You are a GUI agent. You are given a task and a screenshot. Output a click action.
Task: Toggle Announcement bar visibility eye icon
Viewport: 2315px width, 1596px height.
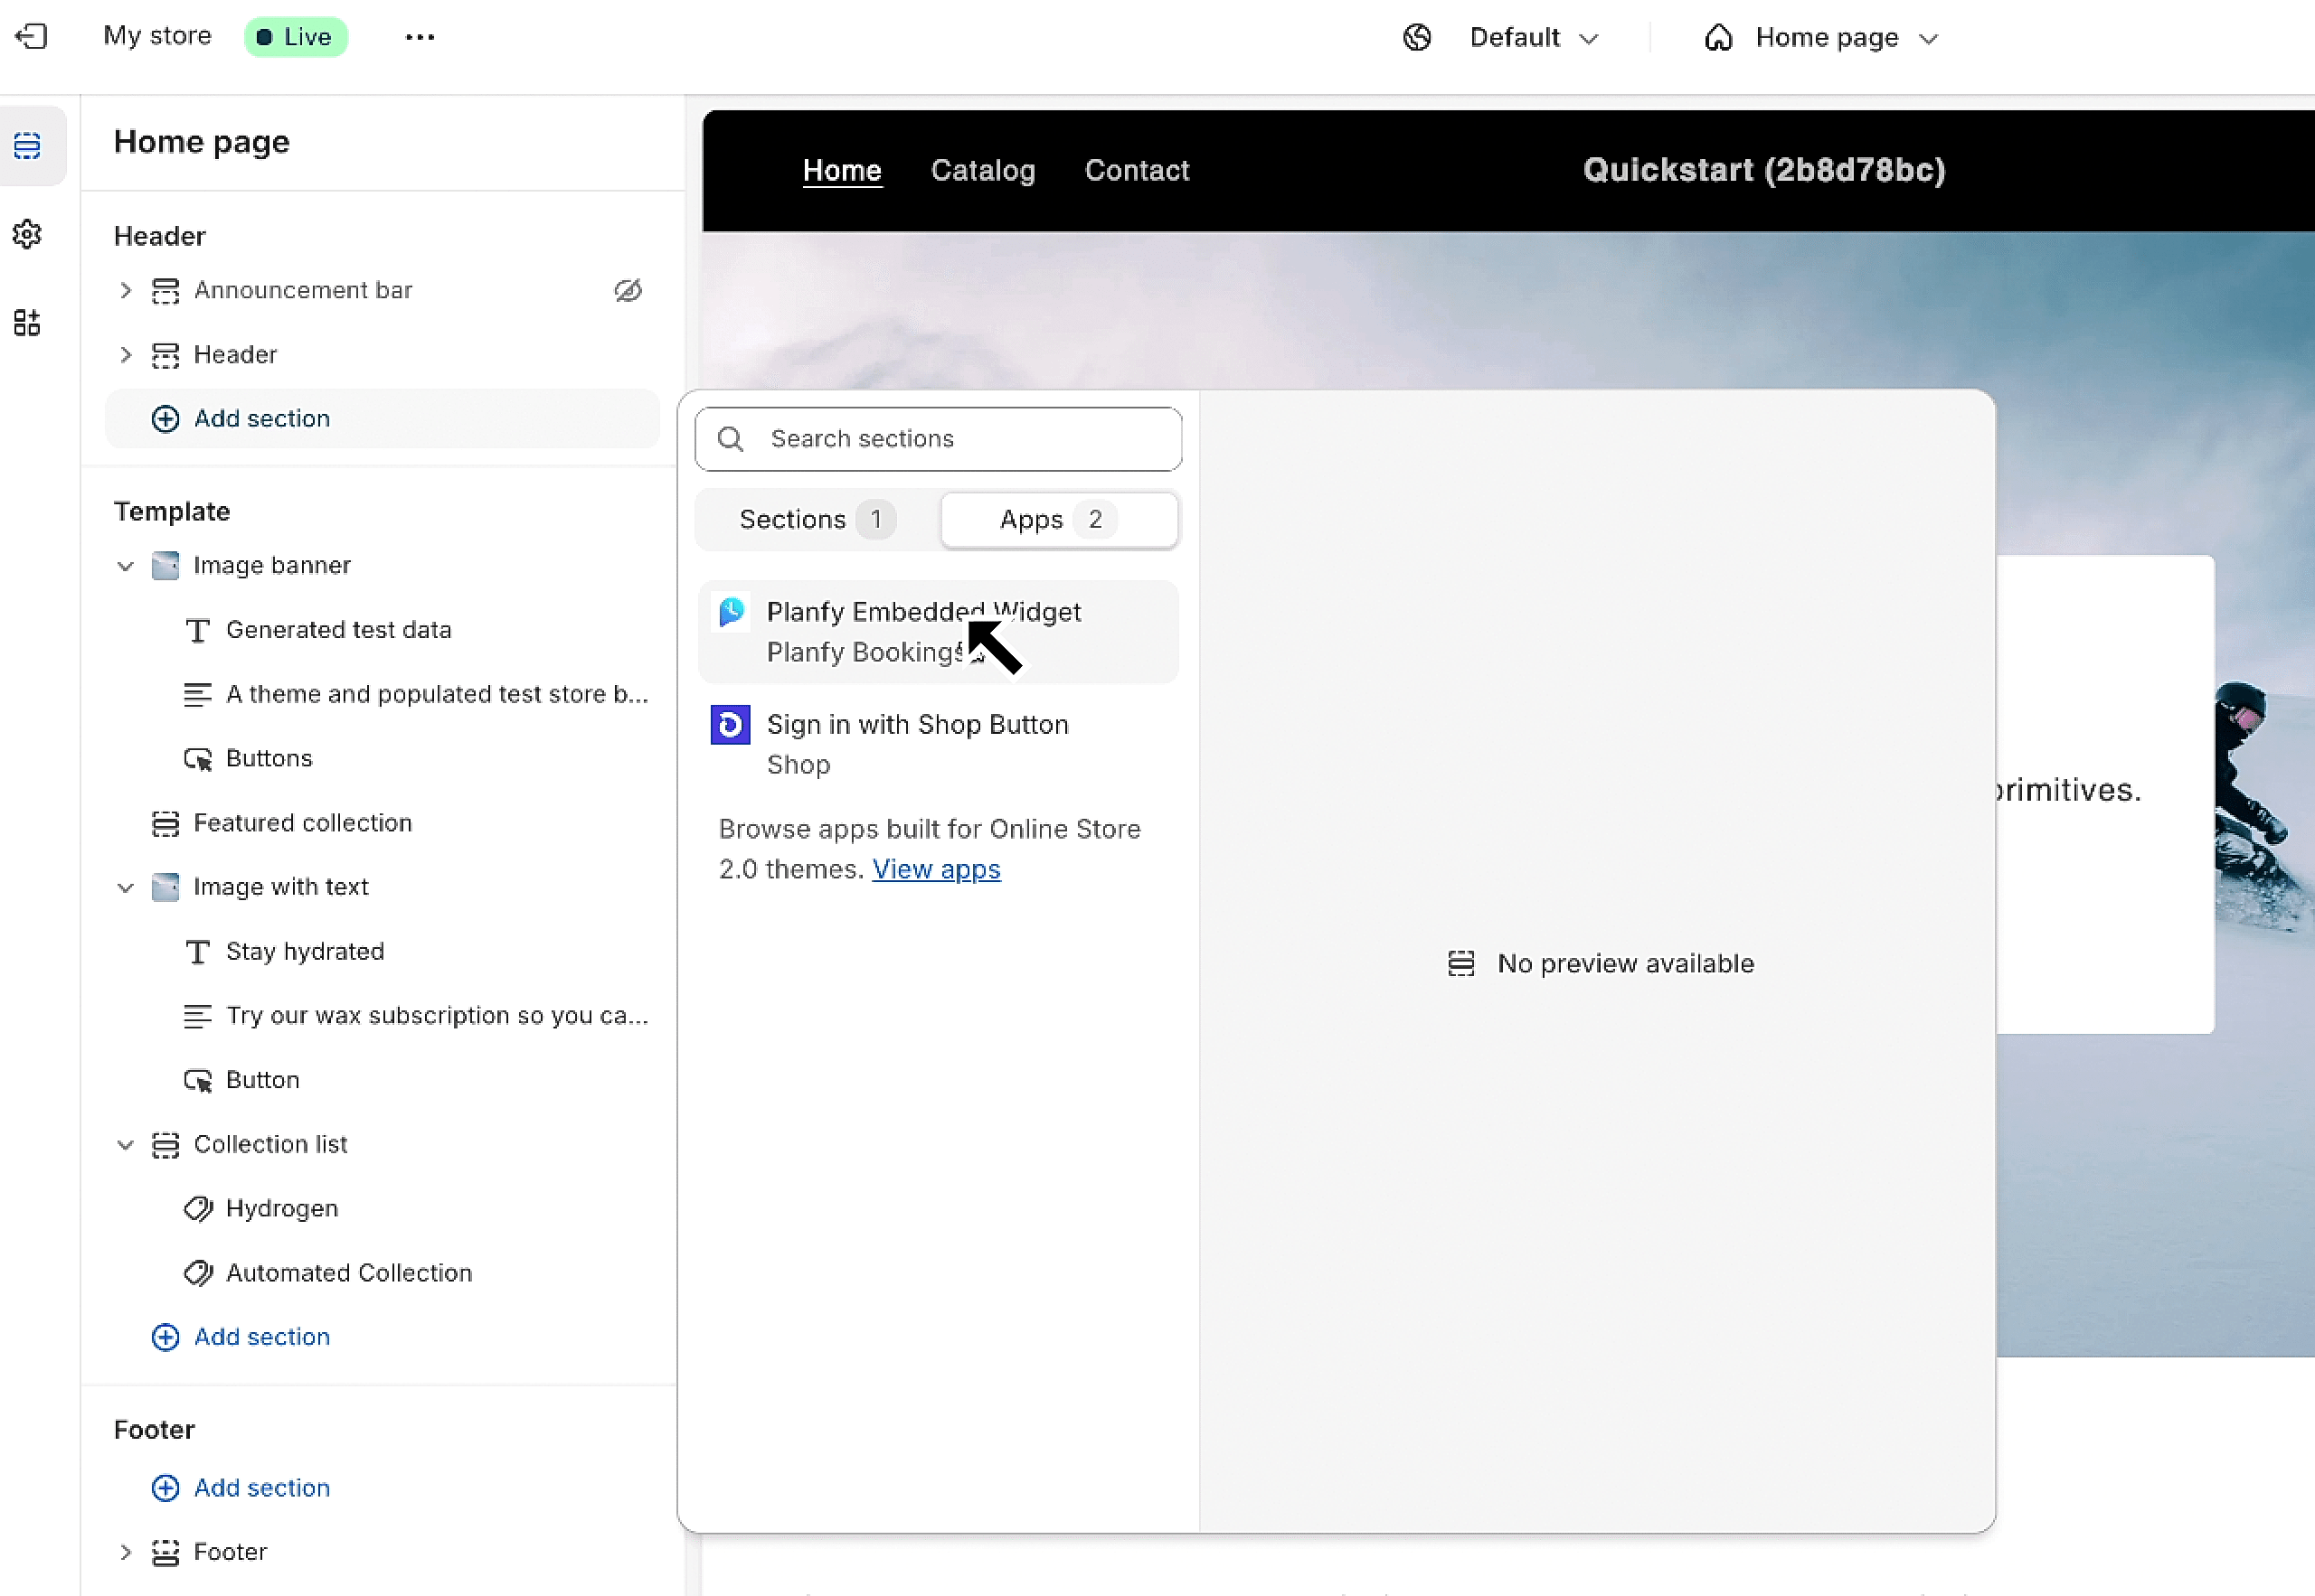click(x=628, y=290)
